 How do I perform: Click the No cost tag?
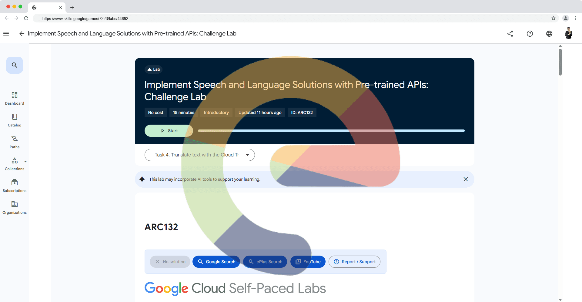point(156,112)
